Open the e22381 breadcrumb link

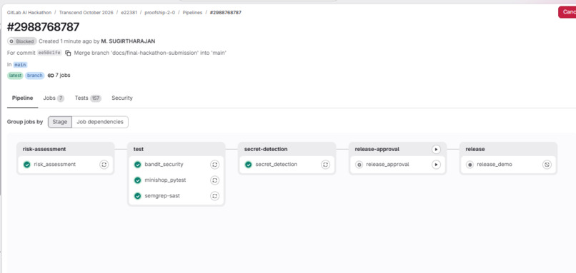129,12
